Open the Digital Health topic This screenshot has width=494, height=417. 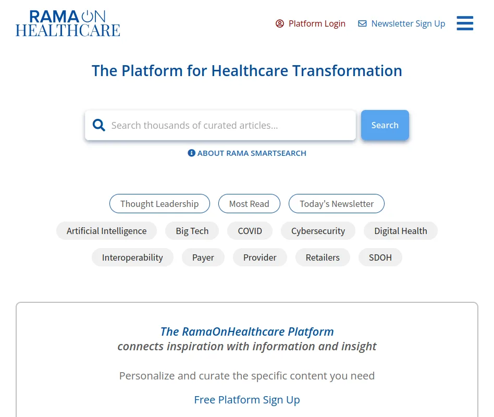pos(400,230)
